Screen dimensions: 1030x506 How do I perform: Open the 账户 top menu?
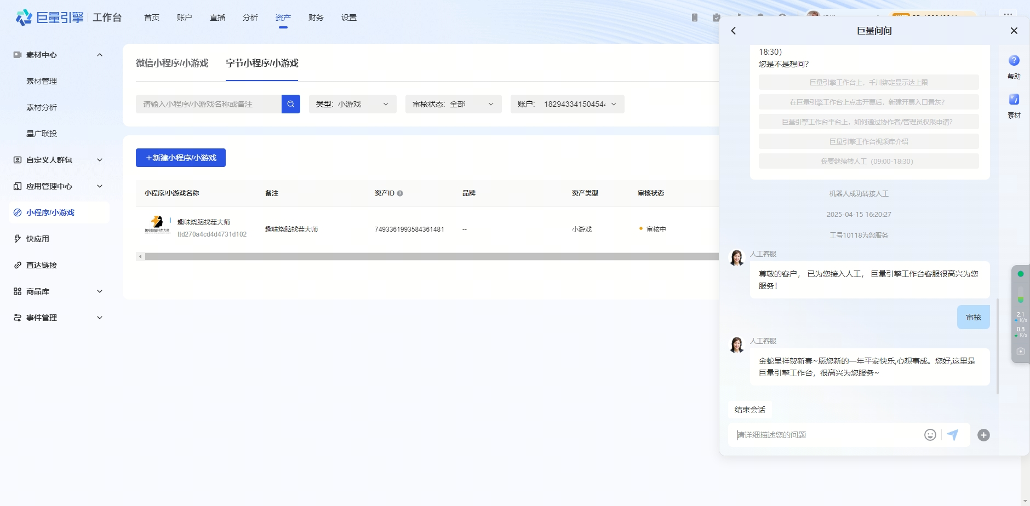click(185, 18)
